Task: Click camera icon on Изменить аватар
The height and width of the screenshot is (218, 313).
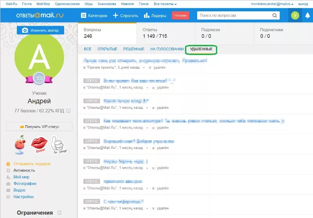Action: 25,30
